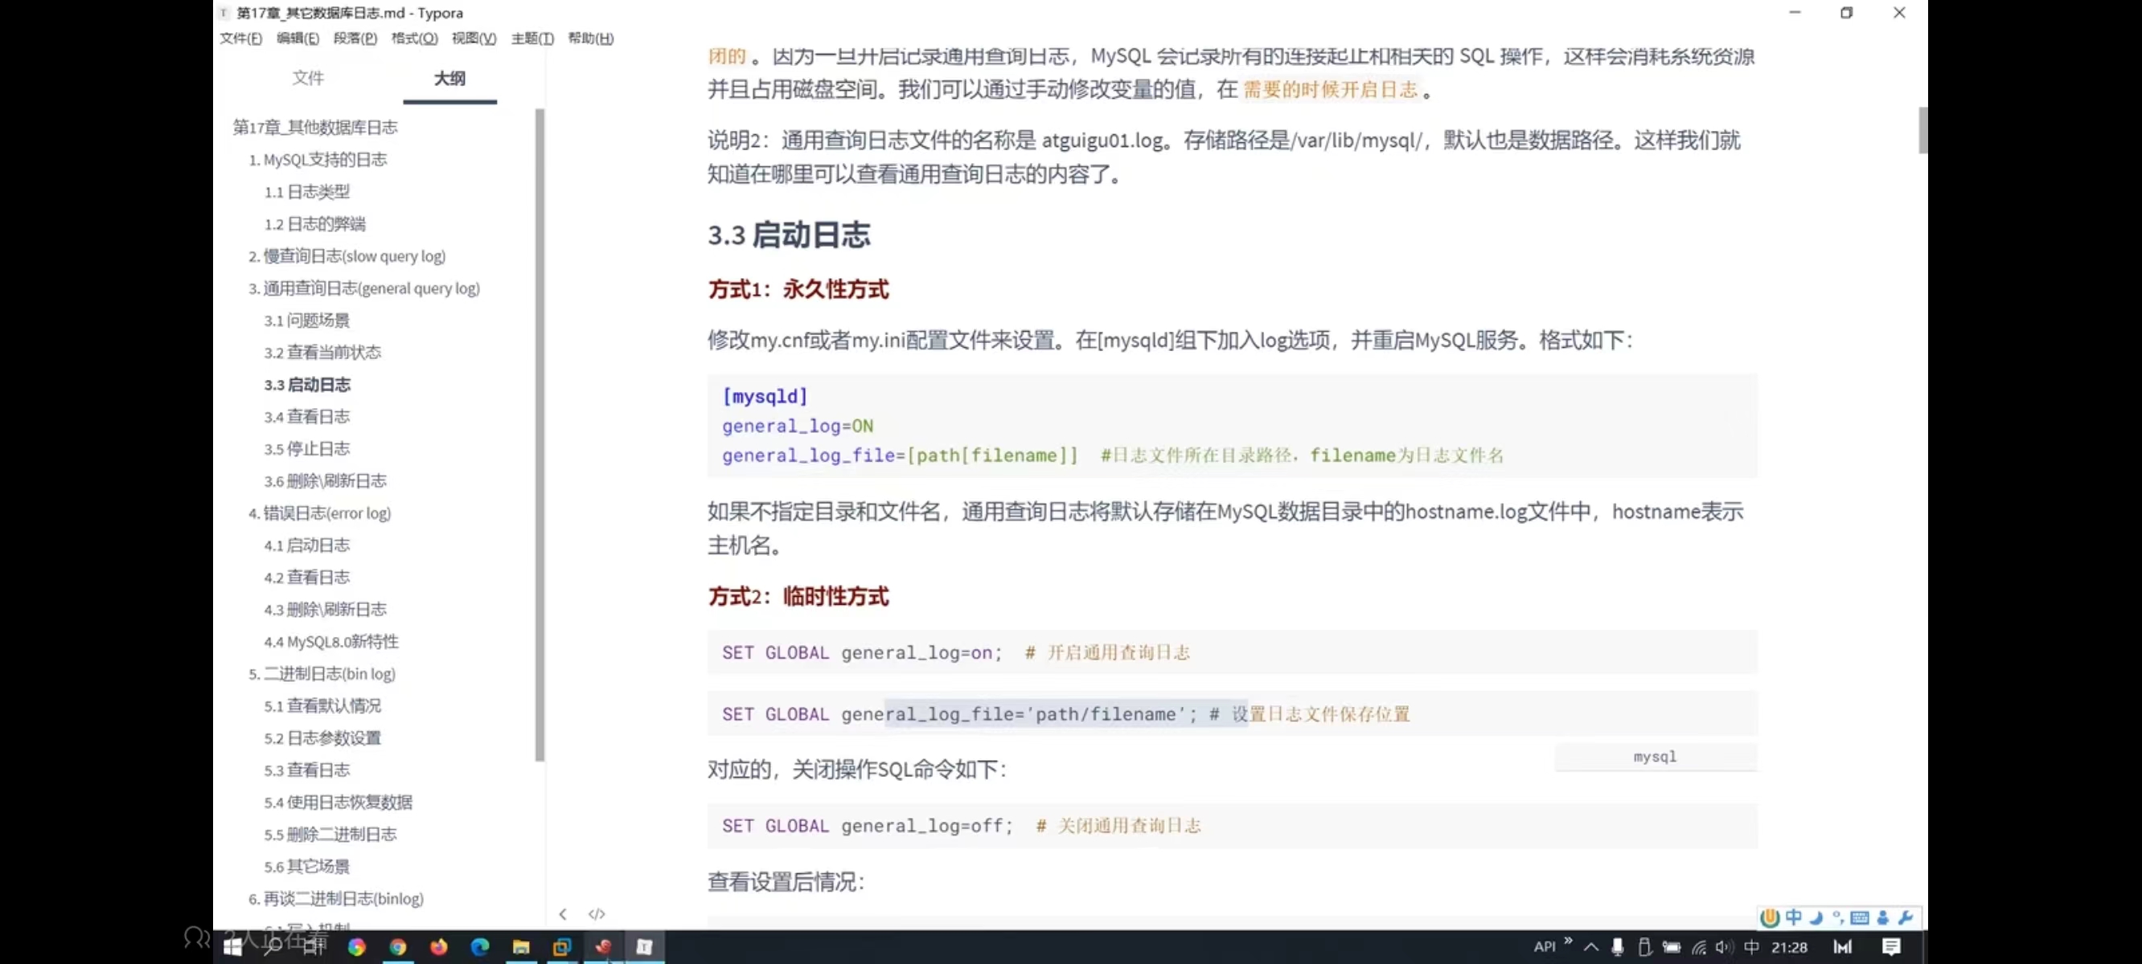Open Microsoft Edge from taskbar
This screenshot has width=2142, height=964.
pyautogui.click(x=480, y=946)
